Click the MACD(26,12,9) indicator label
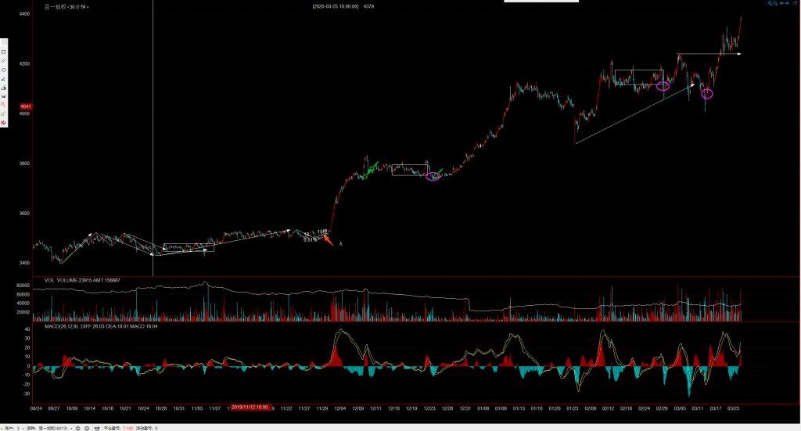 (x=61, y=325)
